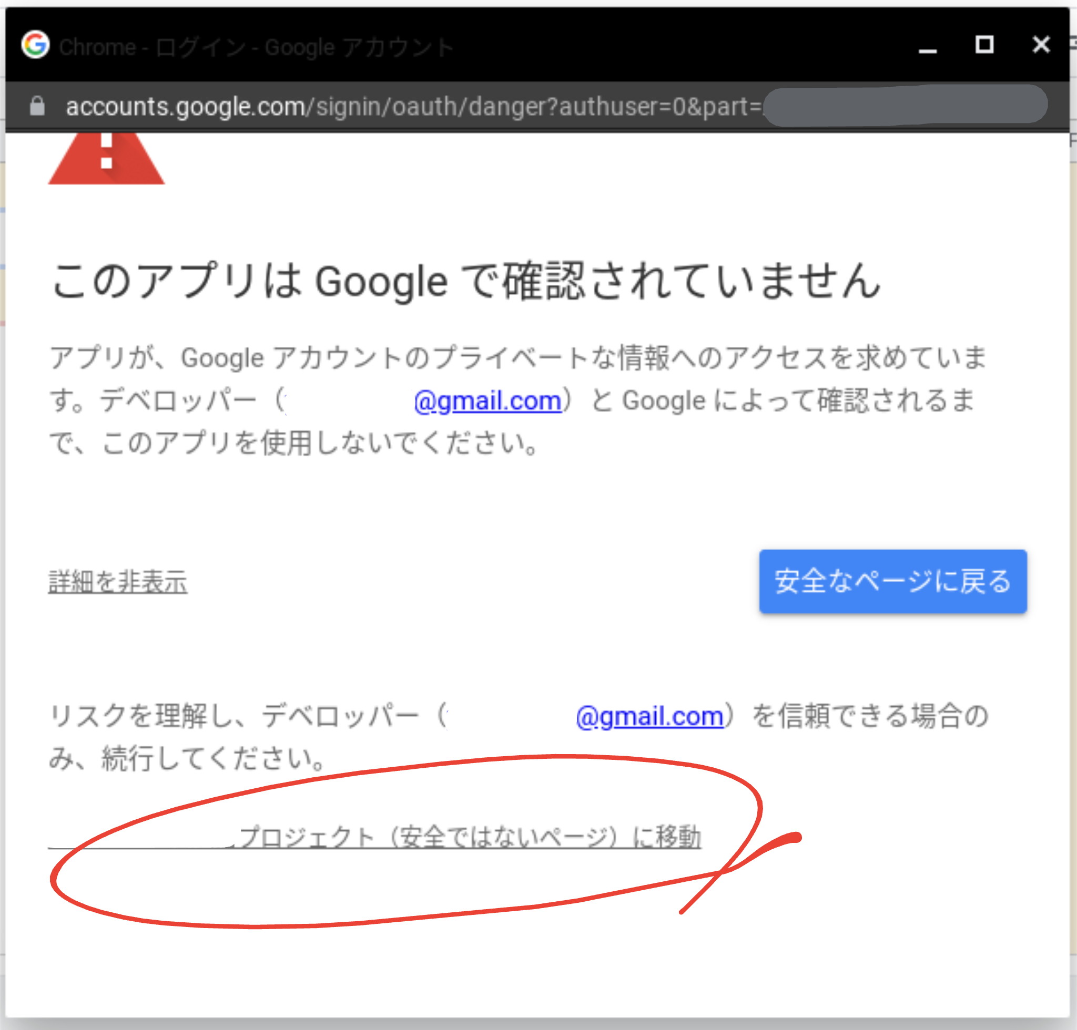This screenshot has width=1077, height=1030.
Task: Click the greyed-out redacted portion of URL
Action: pyautogui.click(x=905, y=105)
